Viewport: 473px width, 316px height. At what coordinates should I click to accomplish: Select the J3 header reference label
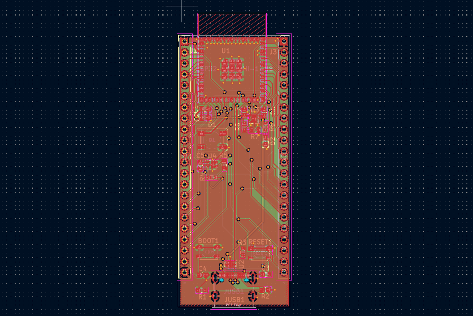[273, 52]
